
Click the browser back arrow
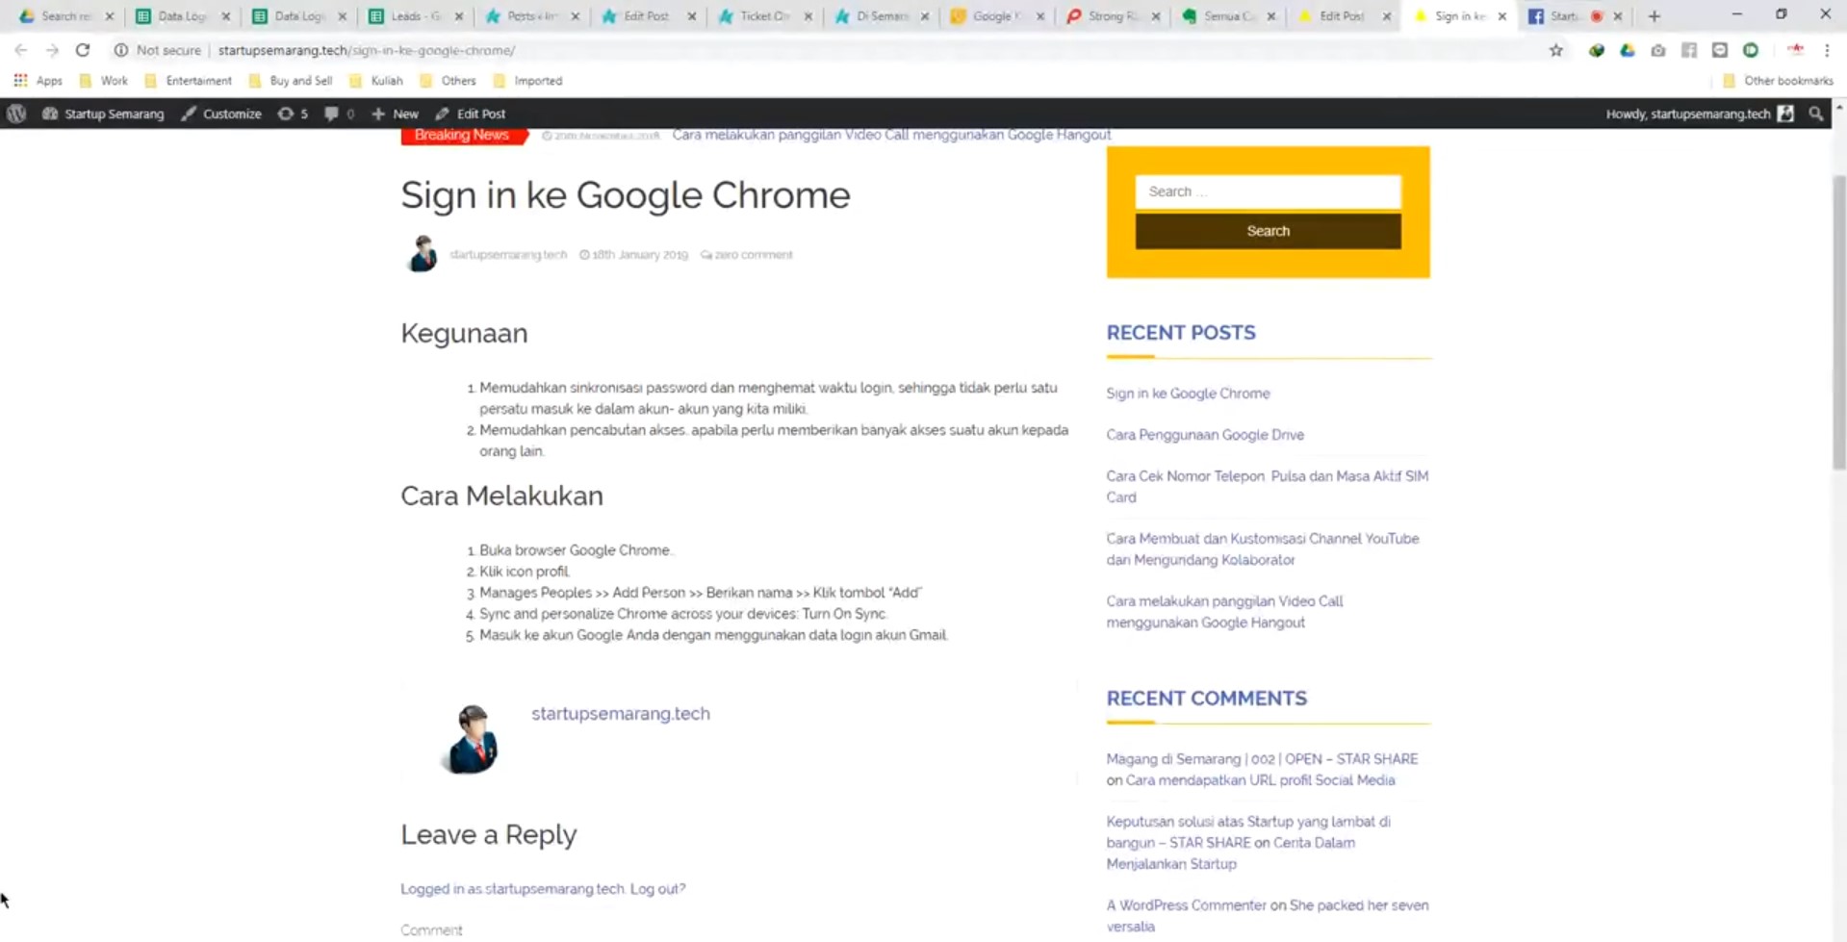point(20,50)
